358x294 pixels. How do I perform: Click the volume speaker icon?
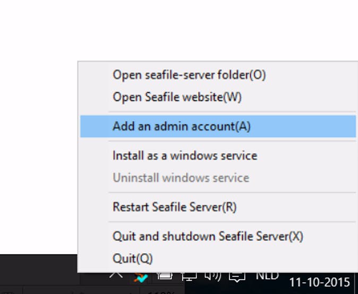212,275
